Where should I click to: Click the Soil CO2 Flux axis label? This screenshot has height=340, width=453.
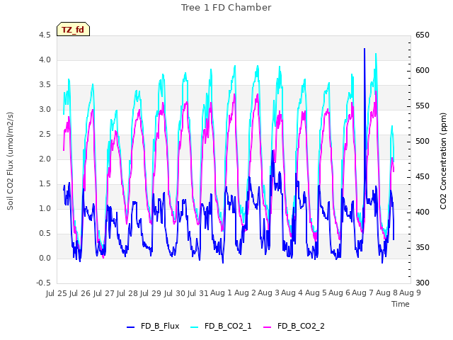10,161
